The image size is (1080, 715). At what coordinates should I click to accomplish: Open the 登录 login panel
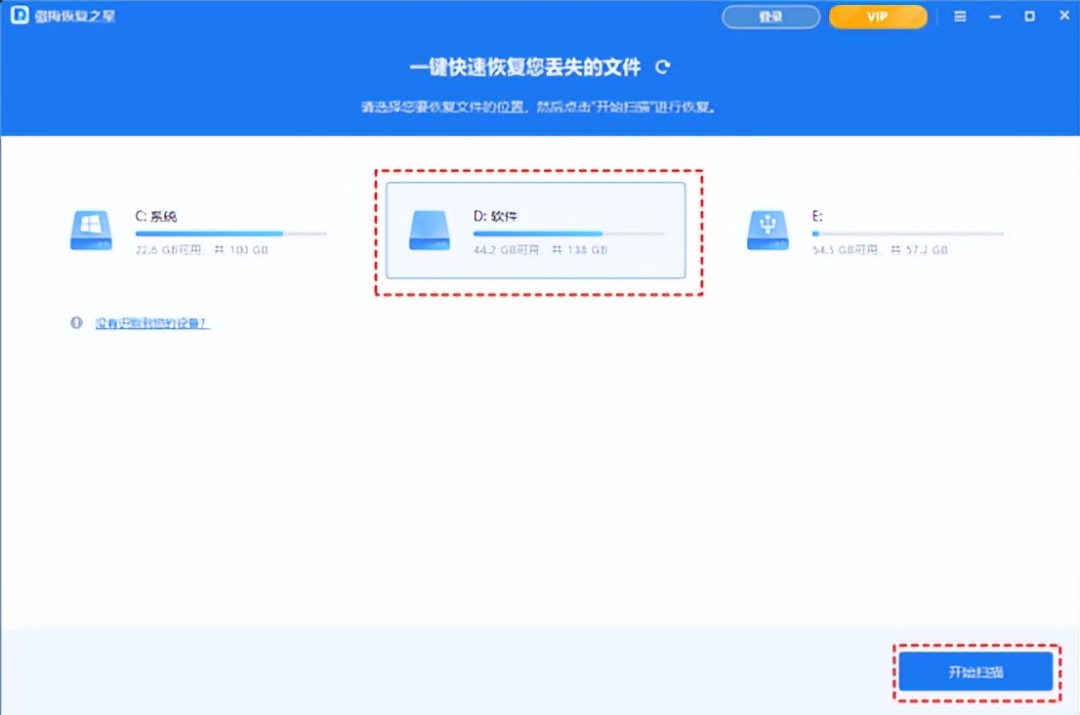tap(770, 17)
